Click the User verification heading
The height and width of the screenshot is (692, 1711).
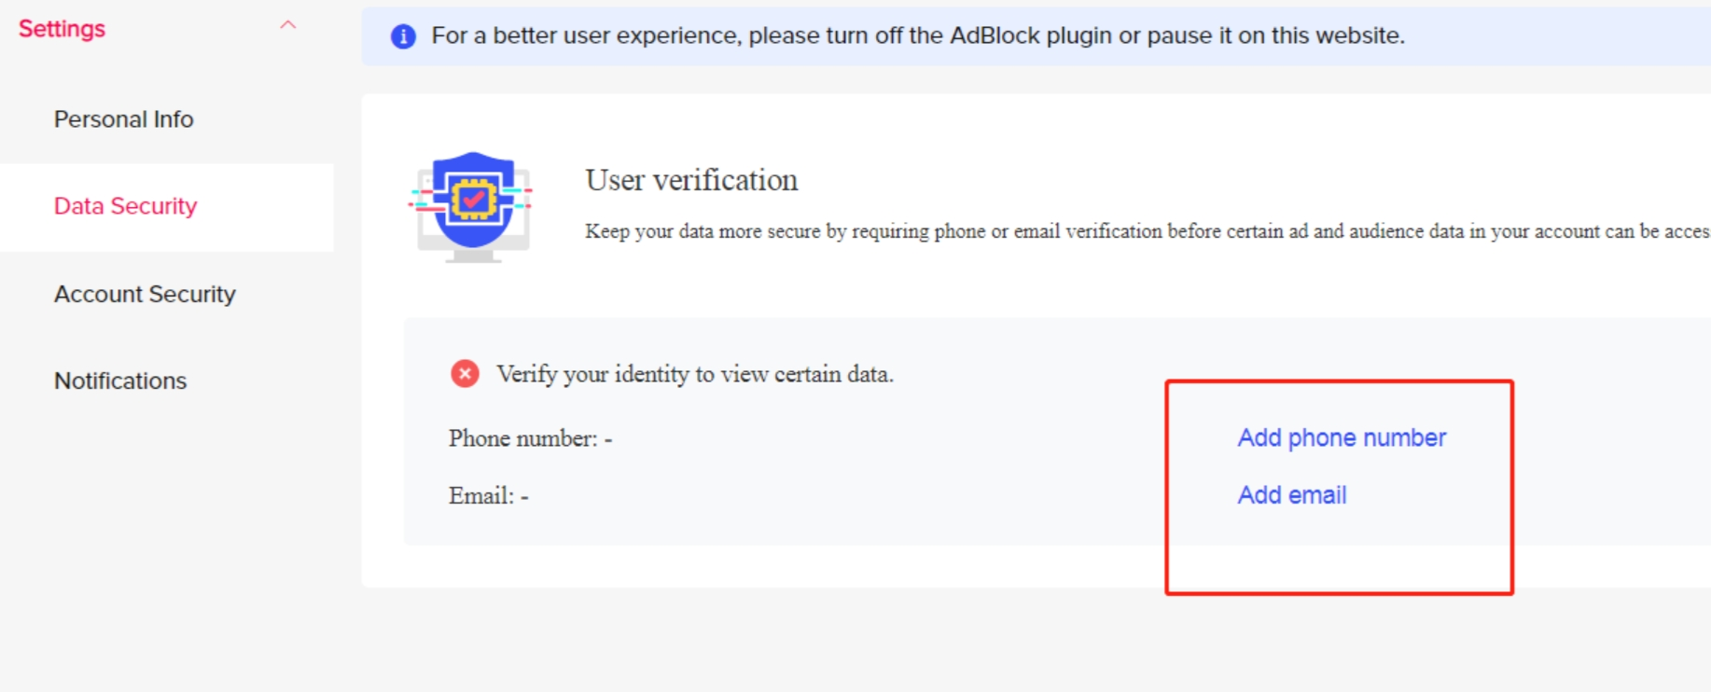pyautogui.click(x=691, y=180)
